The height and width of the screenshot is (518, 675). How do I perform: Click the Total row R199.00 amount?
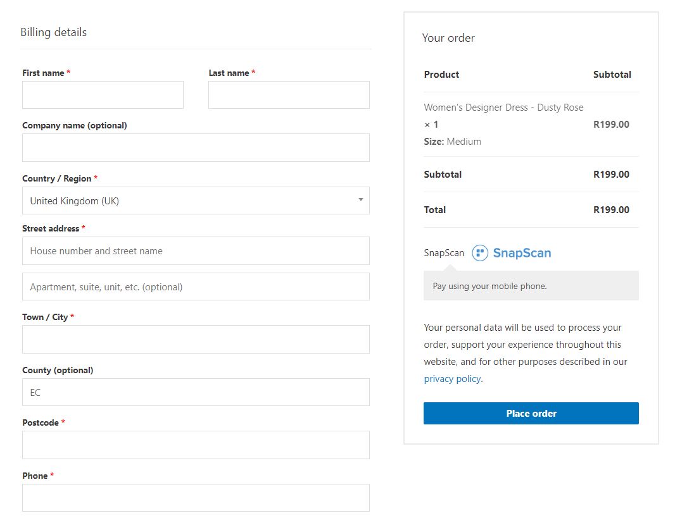point(611,210)
